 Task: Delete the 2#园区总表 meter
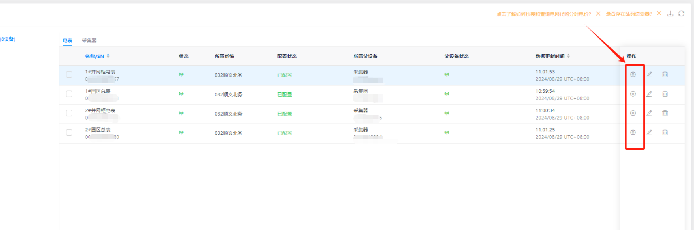click(665, 132)
